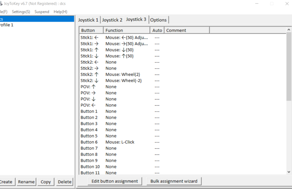This screenshot has width=292, height=189.
Task: Click the scrollbar down arrow in button list
Action: coord(289,172)
